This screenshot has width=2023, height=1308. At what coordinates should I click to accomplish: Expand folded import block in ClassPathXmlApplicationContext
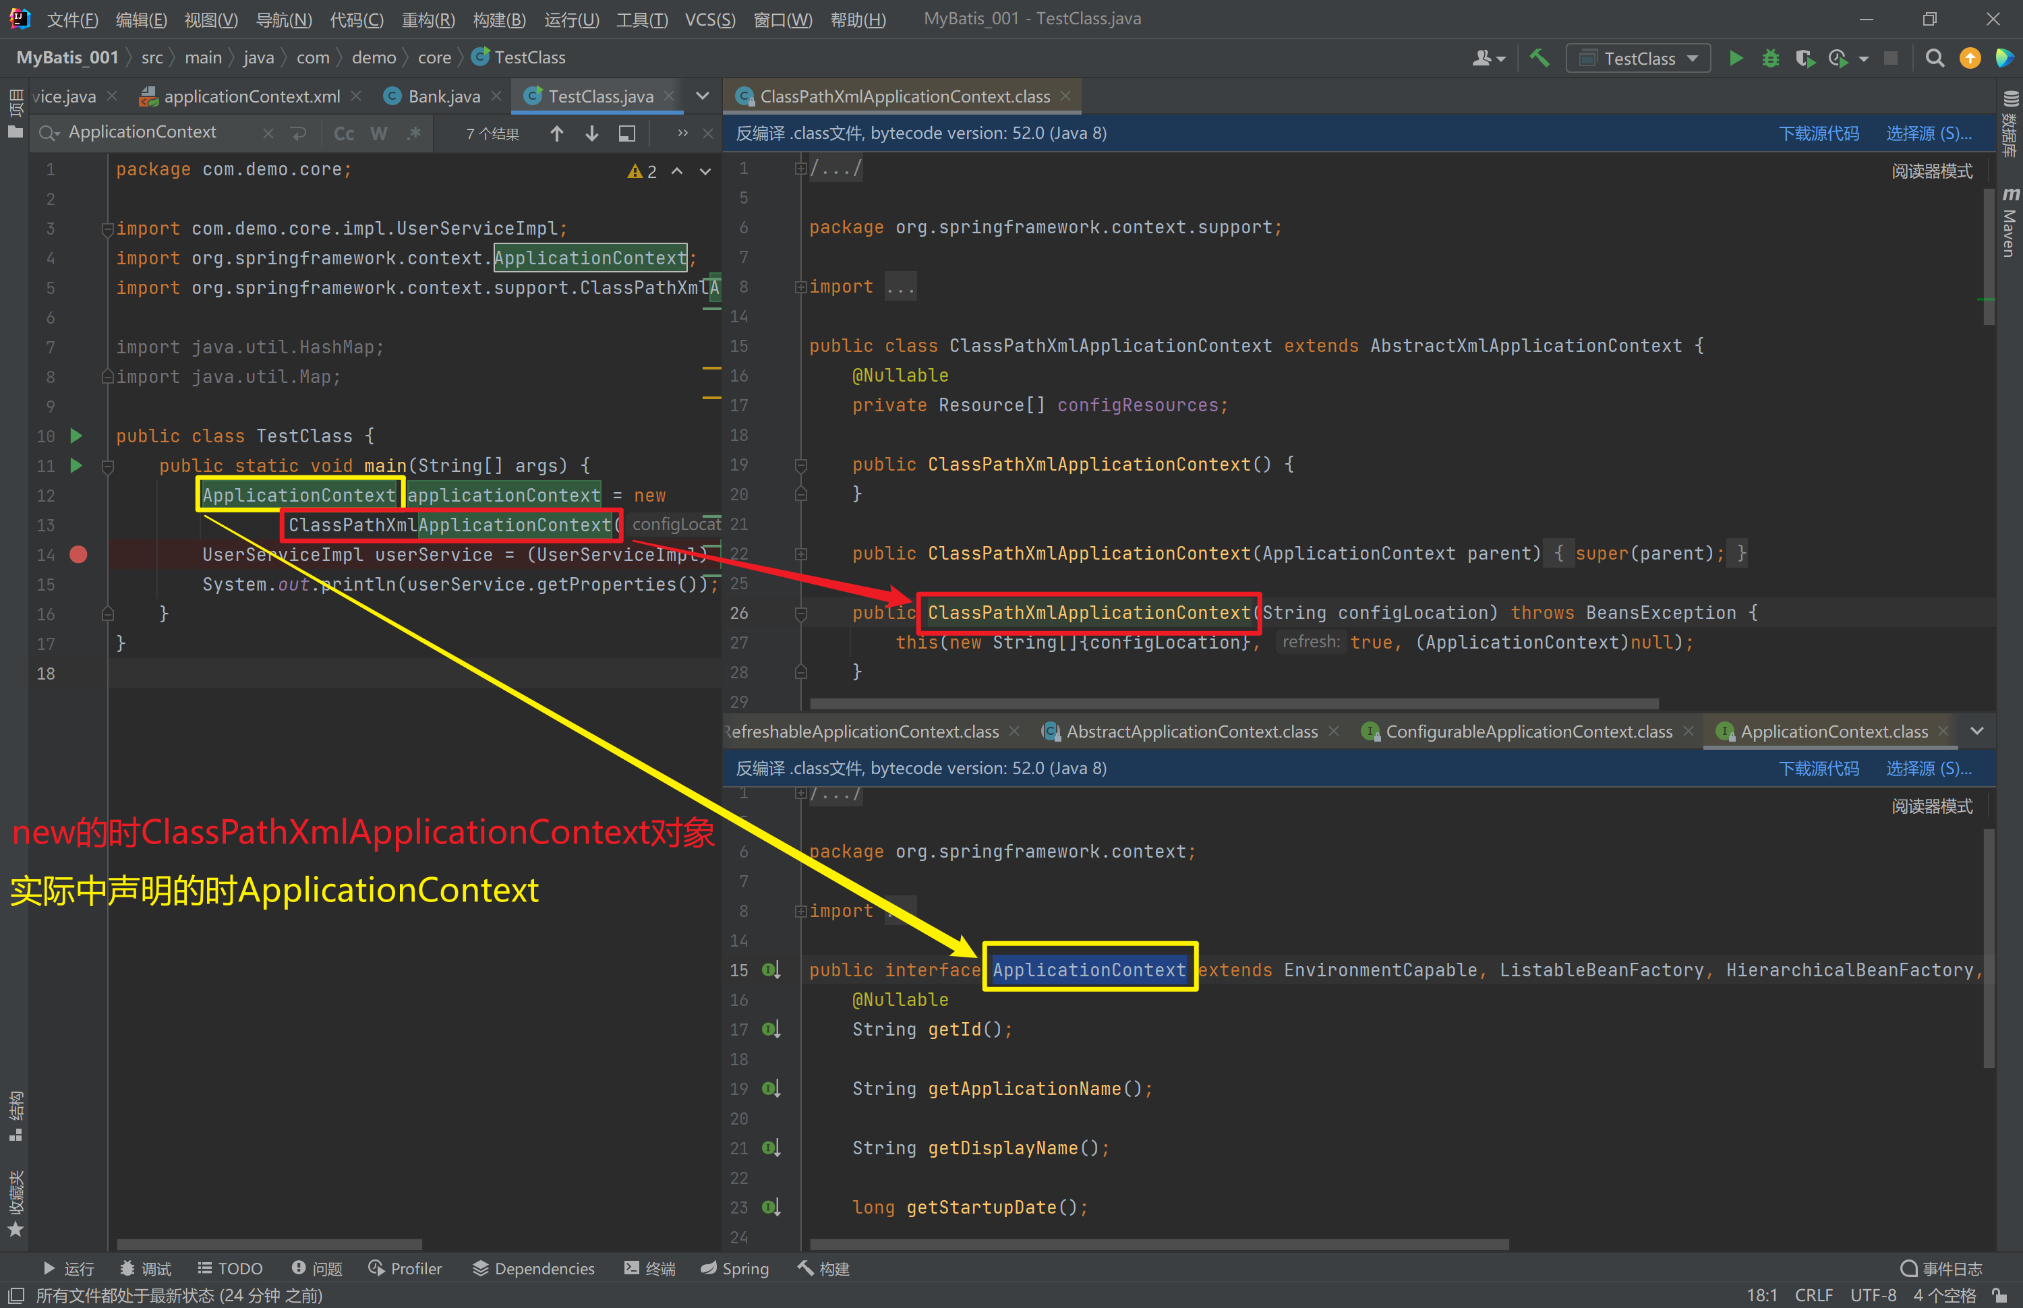[800, 287]
